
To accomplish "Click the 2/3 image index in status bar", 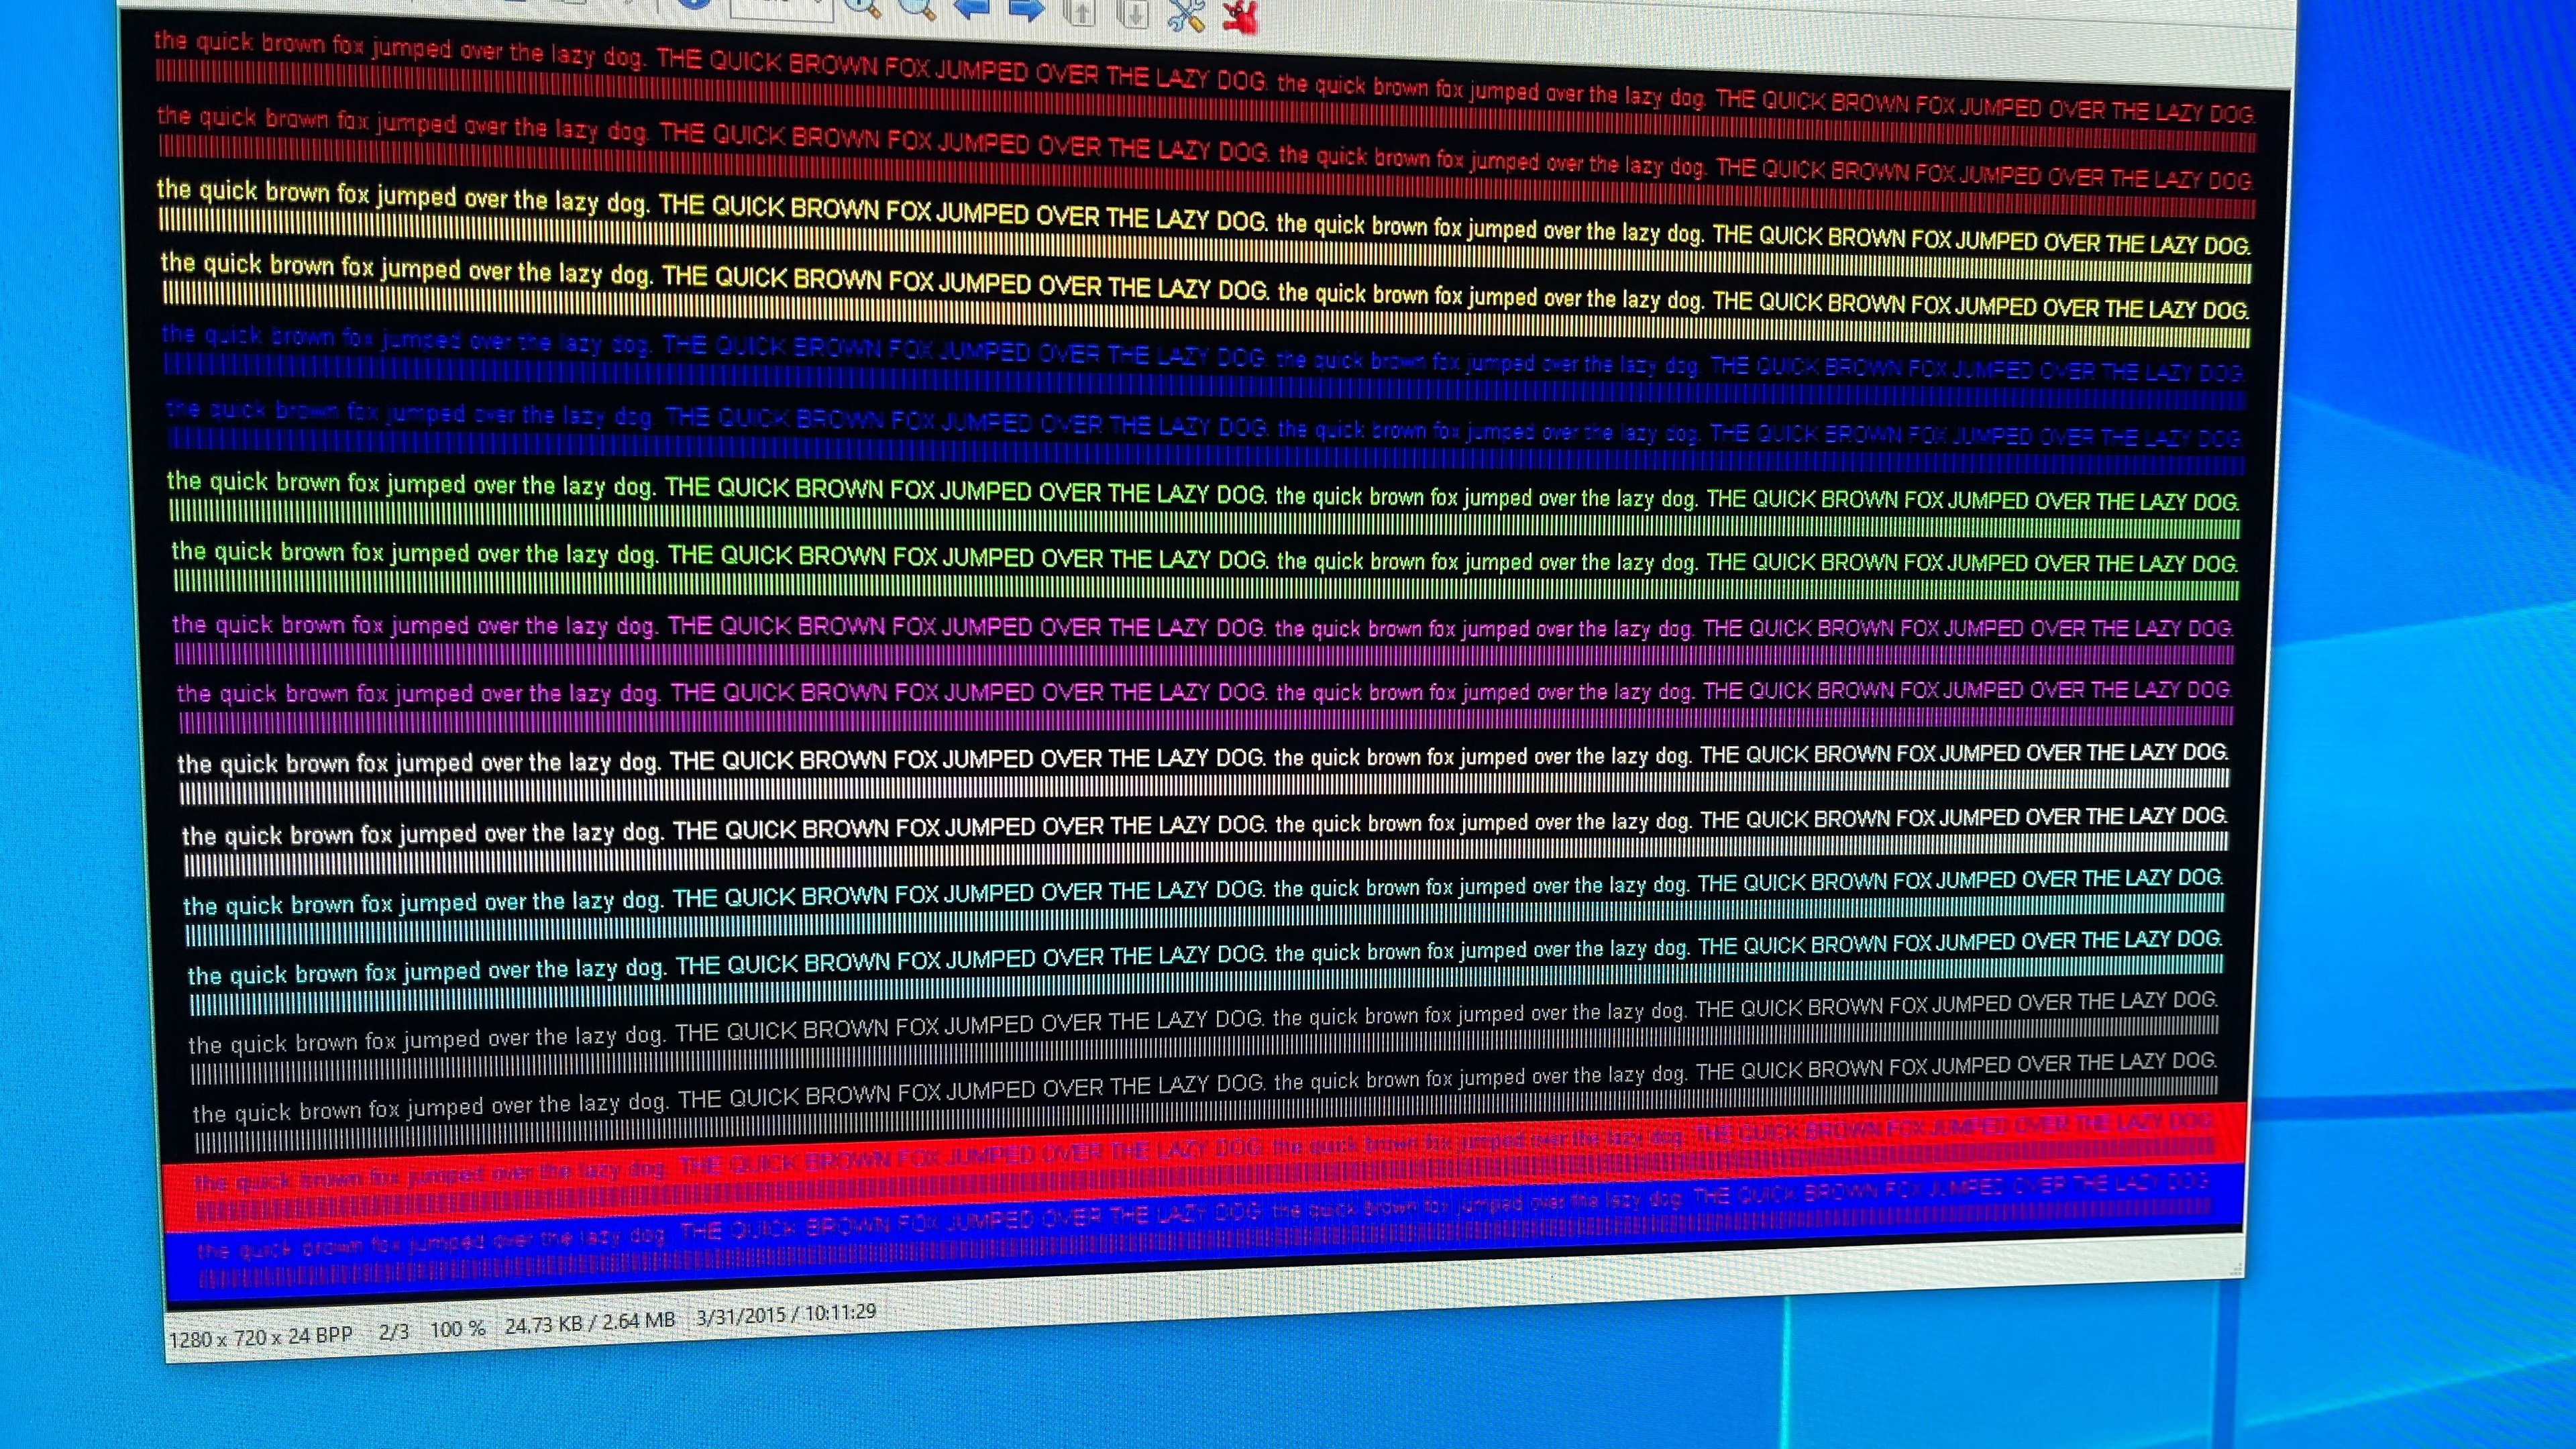I will (x=394, y=1332).
